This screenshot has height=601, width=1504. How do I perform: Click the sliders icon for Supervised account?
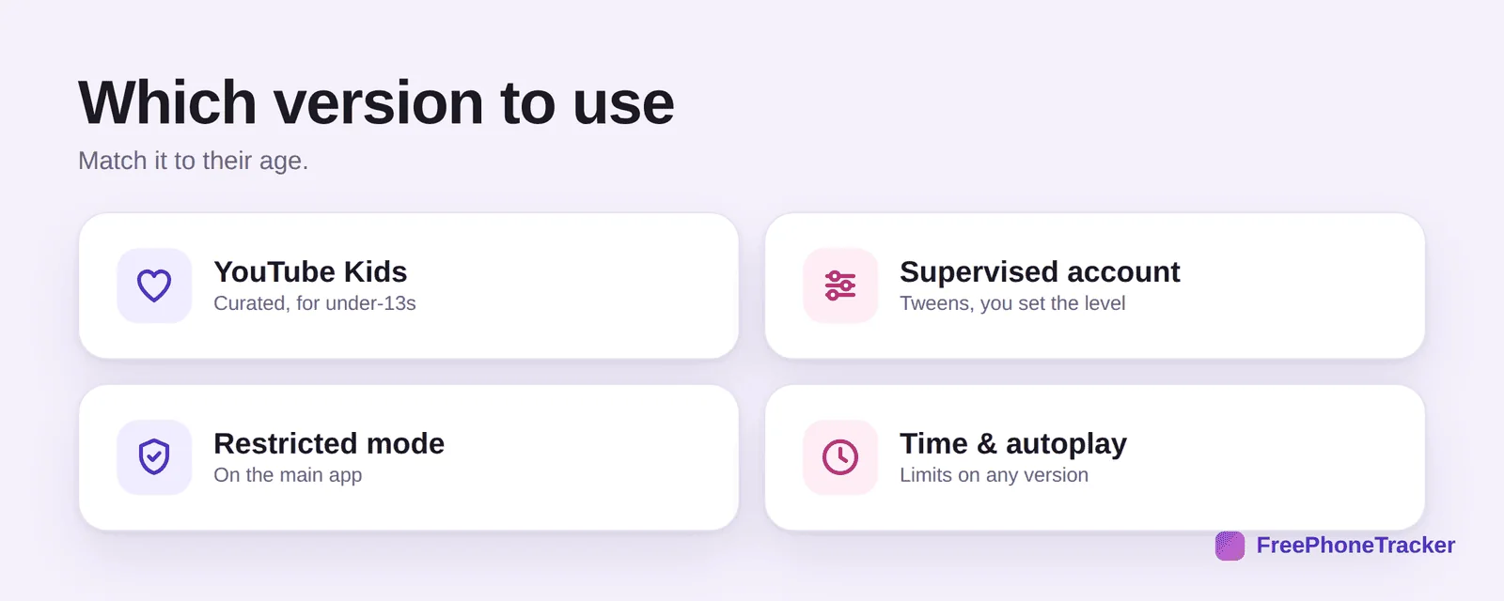(840, 285)
